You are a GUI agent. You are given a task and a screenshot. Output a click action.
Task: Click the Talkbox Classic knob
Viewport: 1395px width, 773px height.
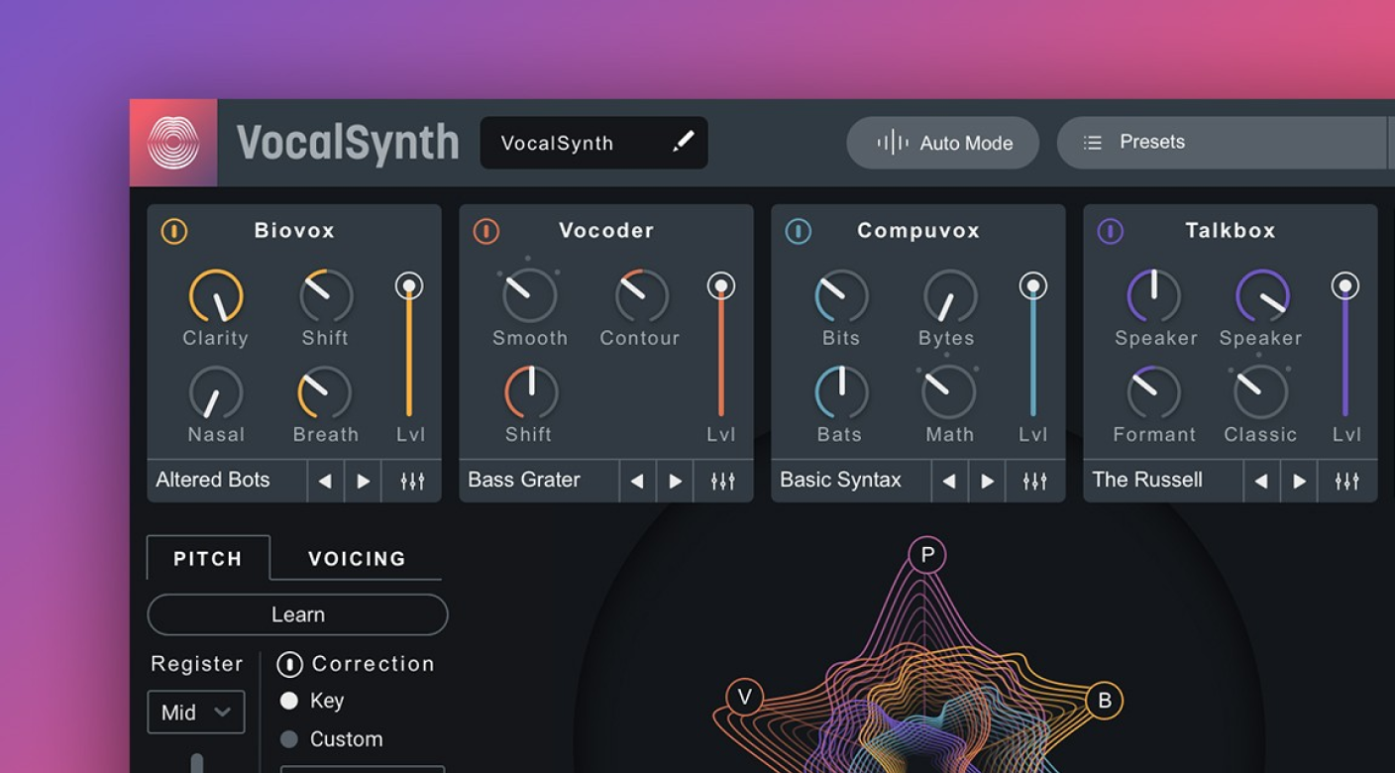tap(1260, 392)
